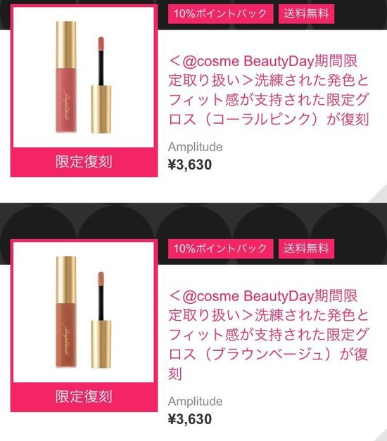
Task: Click gray corner triangle beside first card
Action: coord(379,194)
